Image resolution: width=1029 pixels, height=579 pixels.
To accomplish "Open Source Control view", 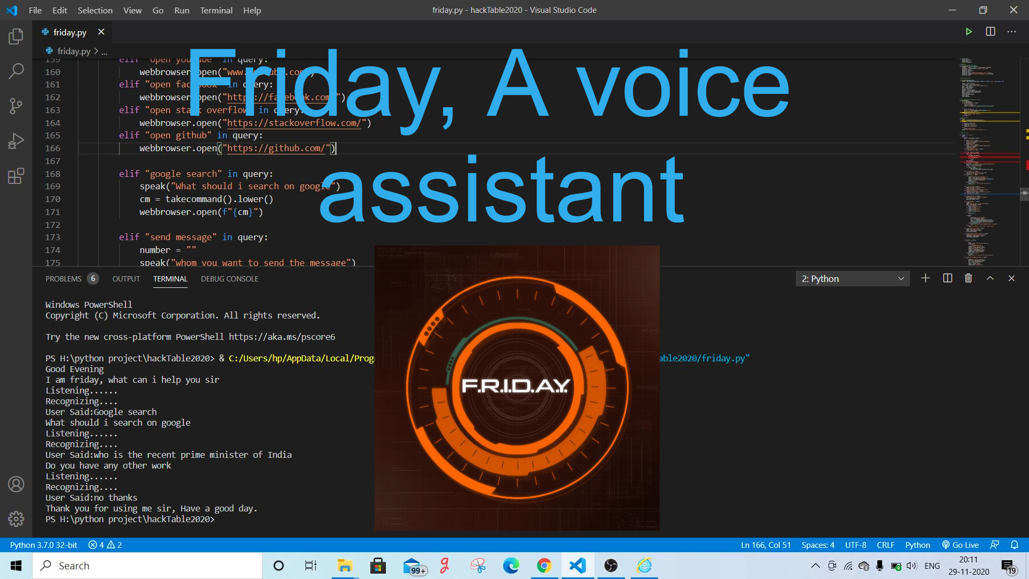I will click(16, 106).
